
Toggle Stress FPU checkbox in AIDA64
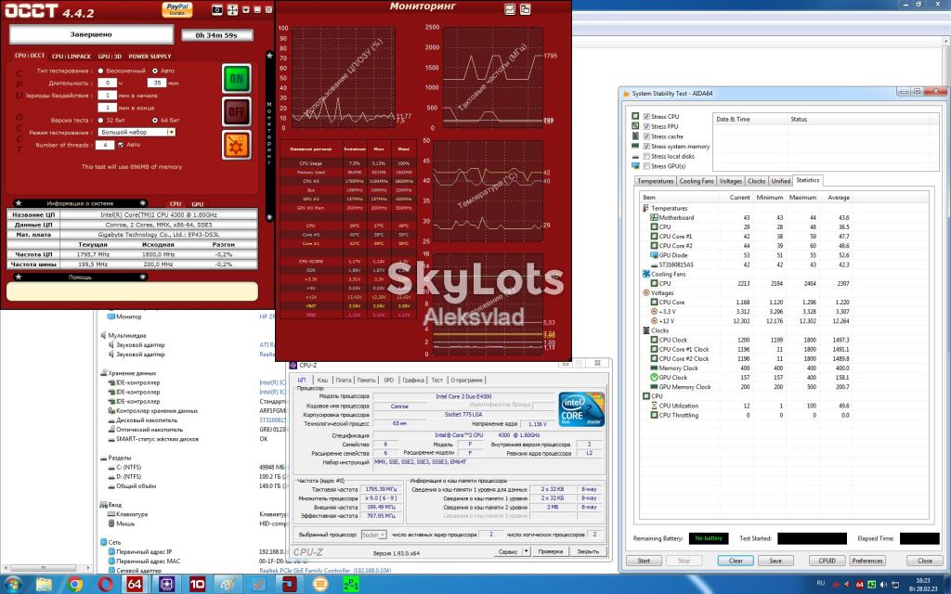[x=646, y=126]
